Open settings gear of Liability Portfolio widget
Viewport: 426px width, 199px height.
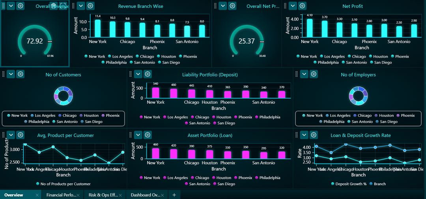point(147,74)
